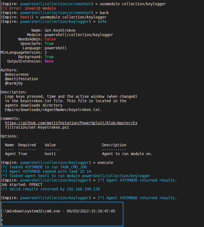Click the Background 'True' value
Viewport: 204px width, 227px height.
pos(49,57)
